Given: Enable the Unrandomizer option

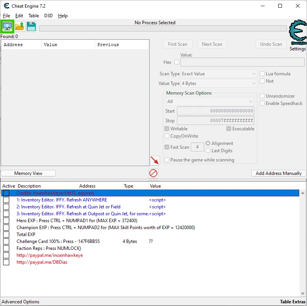Looking at the screenshot, I should click(x=262, y=96).
